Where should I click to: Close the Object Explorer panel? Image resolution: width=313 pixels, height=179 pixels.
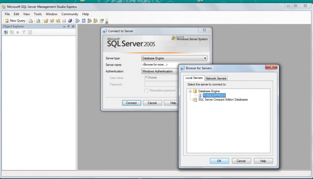click(73, 26)
